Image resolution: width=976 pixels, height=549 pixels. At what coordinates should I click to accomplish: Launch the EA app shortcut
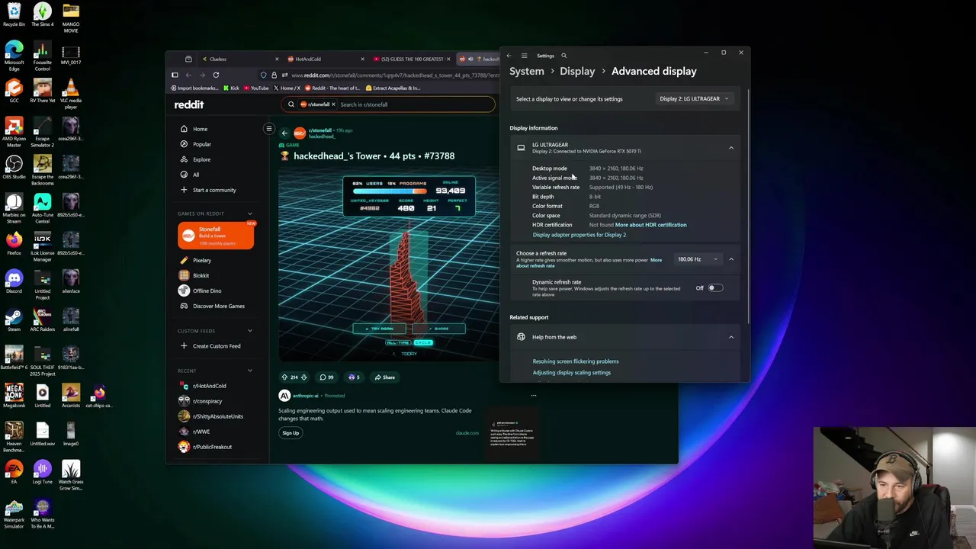[14, 472]
